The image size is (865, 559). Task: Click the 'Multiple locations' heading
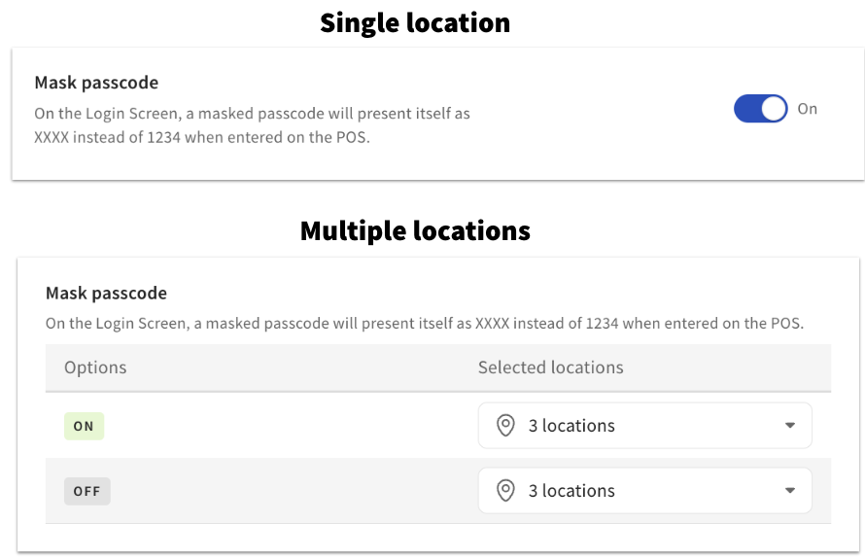coord(415,230)
